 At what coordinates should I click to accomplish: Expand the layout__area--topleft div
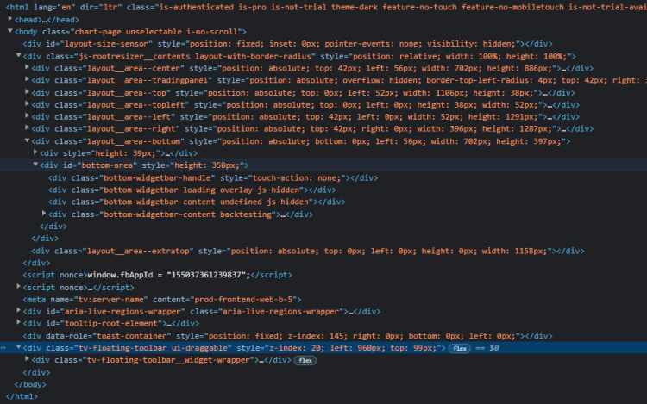pyautogui.click(x=27, y=103)
